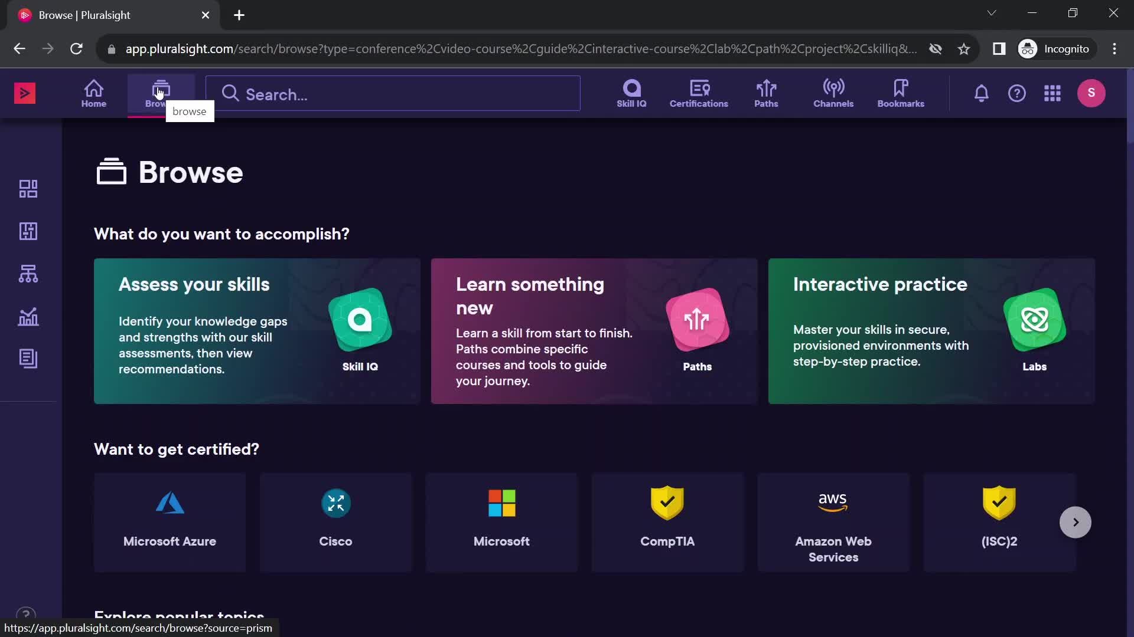The image size is (1134, 637).
Task: Bookmark this page with star icon
Action: tap(964, 49)
